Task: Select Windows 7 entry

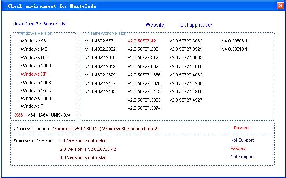Action: pos(32,106)
